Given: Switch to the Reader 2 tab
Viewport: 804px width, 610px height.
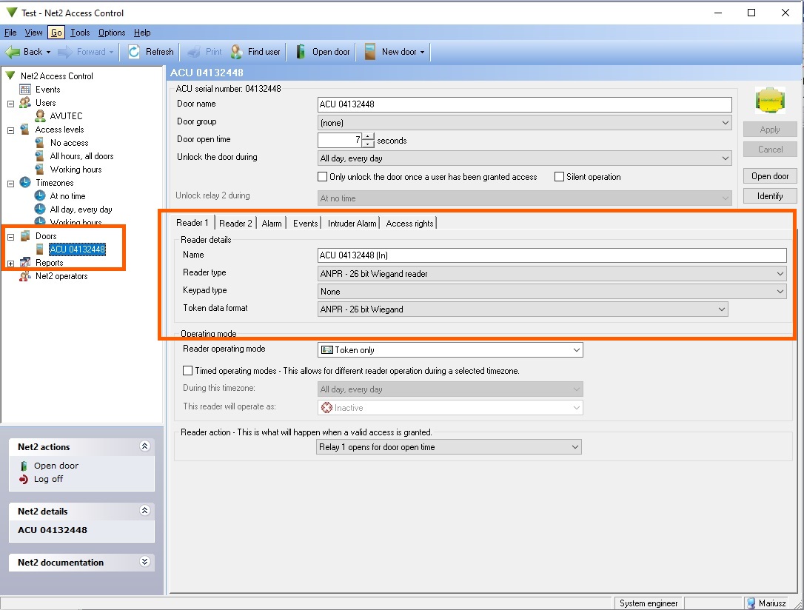Looking at the screenshot, I should click(x=235, y=223).
